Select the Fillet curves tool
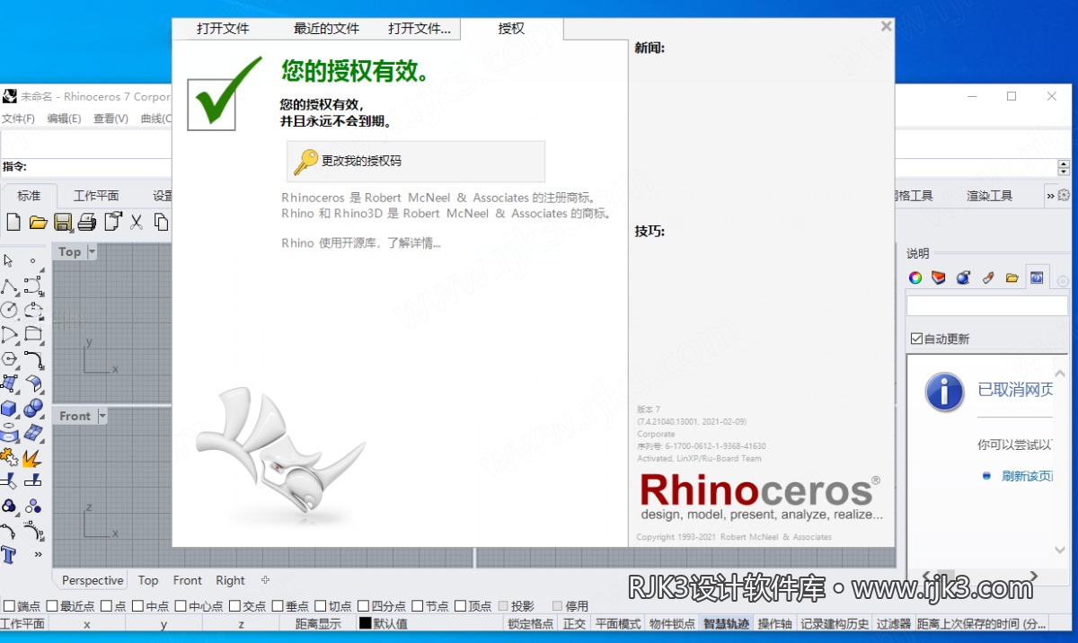The height and width of the screenshot is (643, 1078). point(33,359)
